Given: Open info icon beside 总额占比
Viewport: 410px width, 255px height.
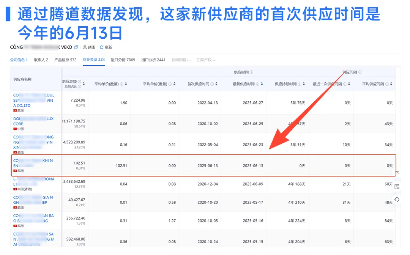Looking at the screenshot, I should click(79, 87).
